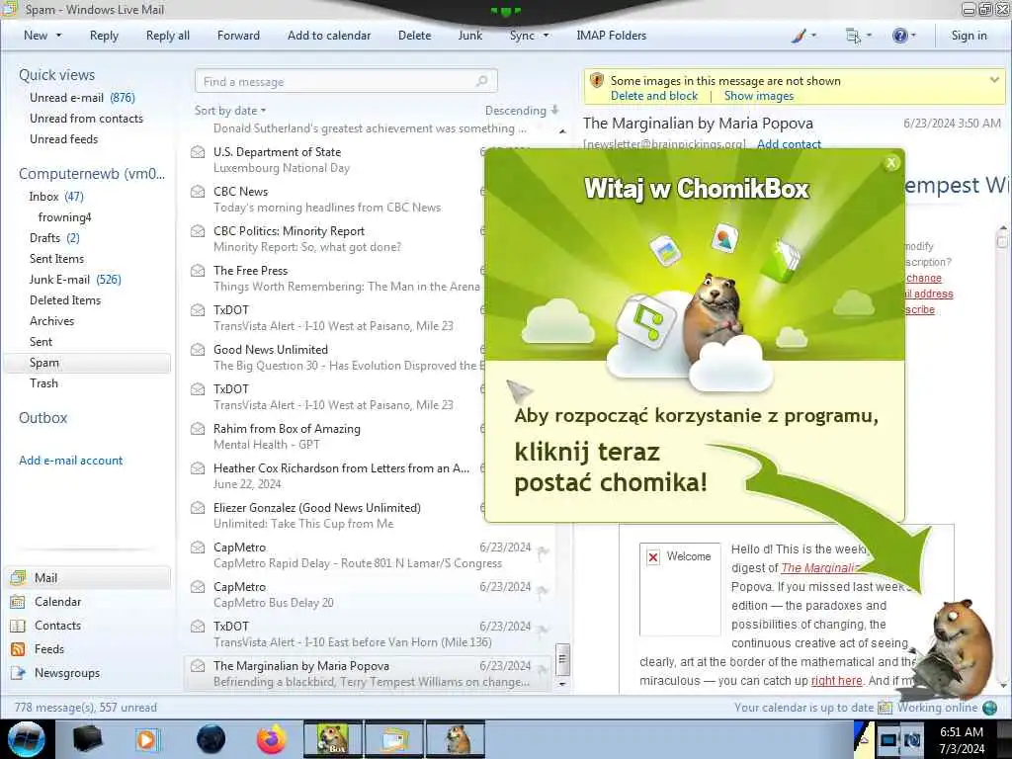Click the hamster character in the corner
Screen dimensions: 1012x759
(x=956, y=648)
